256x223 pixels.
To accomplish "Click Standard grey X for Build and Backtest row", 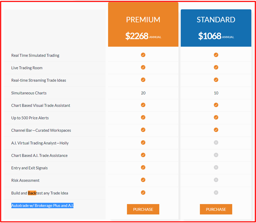I will (x=216, y=192).
